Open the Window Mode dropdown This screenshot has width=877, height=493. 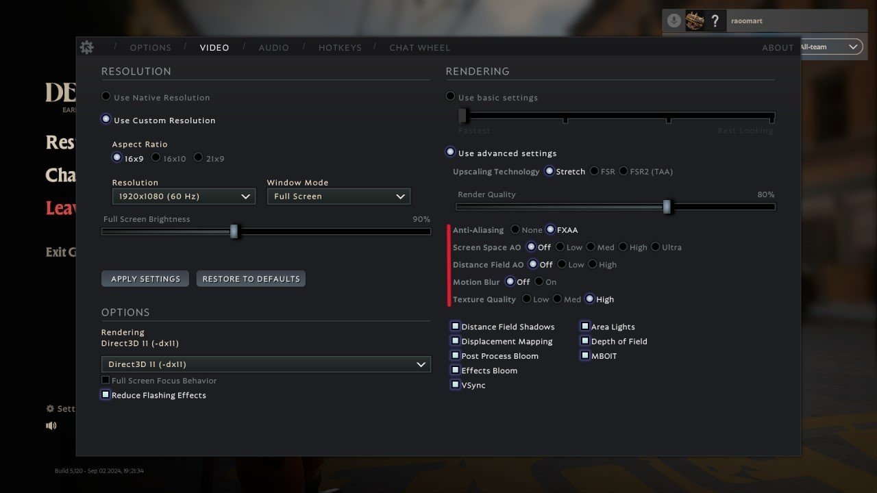coord(338,197)
